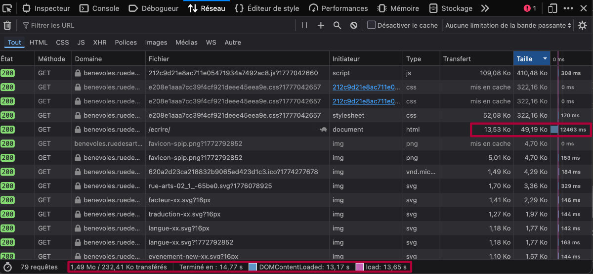This screenshot has height=274, width=593.
Task: Click the element picker icon
Action: (x=7, y=8)
